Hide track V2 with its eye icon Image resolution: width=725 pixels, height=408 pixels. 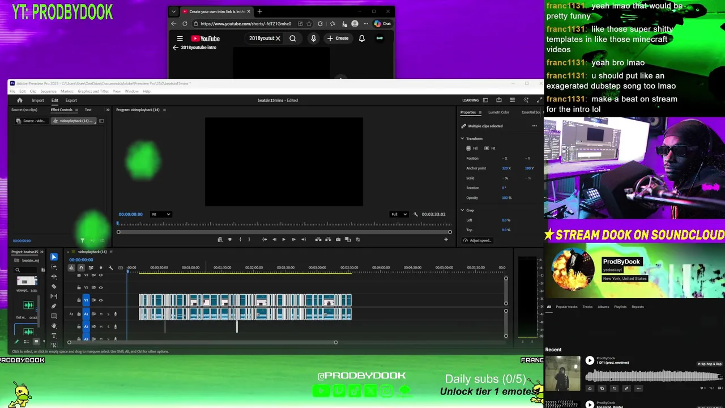point(101,287)
